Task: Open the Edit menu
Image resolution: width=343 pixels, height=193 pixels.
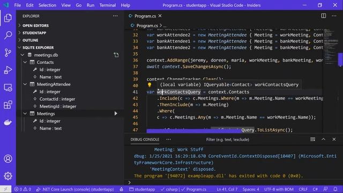Action: click(29, 5)
